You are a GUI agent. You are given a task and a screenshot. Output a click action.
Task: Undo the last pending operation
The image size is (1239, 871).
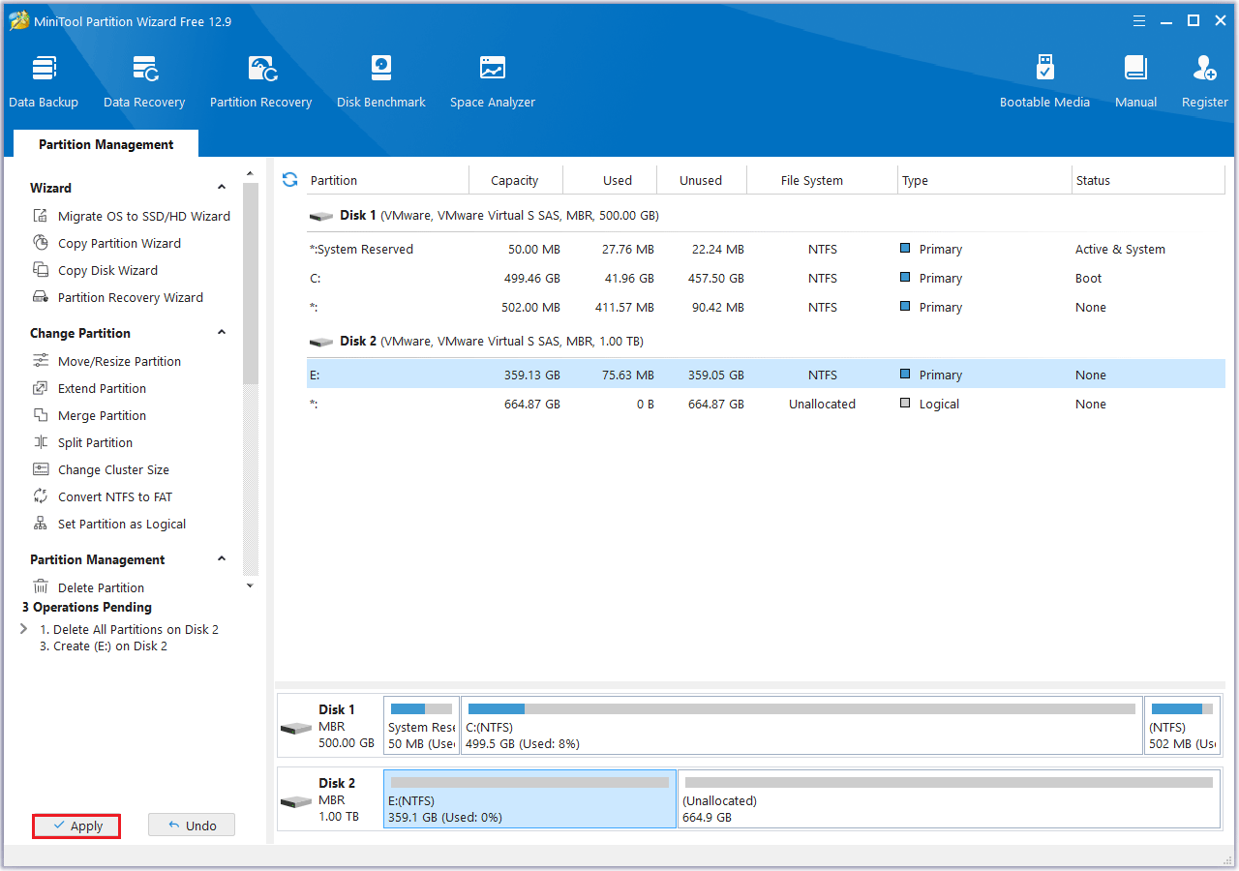[x=192, y=826]
